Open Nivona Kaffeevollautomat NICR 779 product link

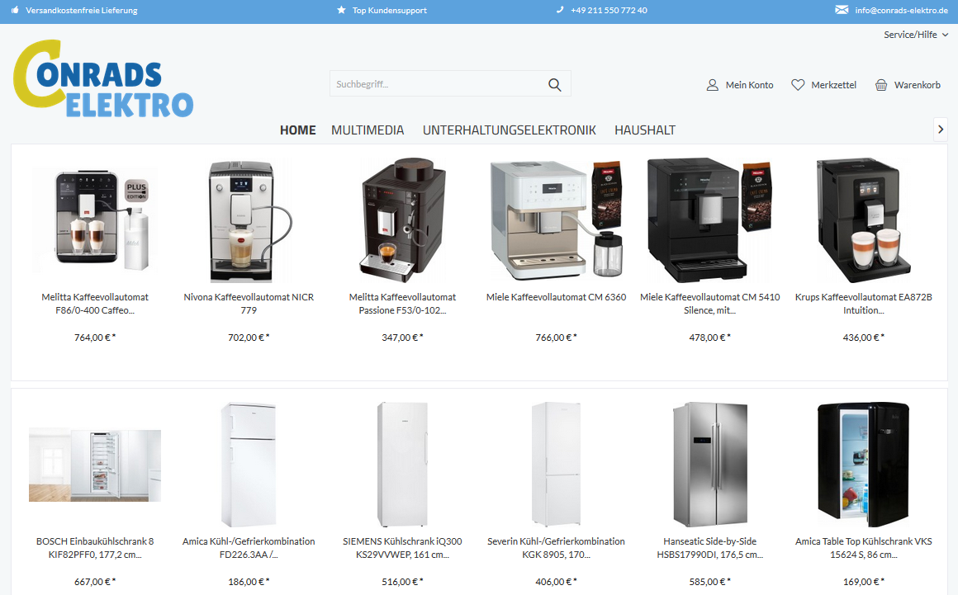coord(249,304)
